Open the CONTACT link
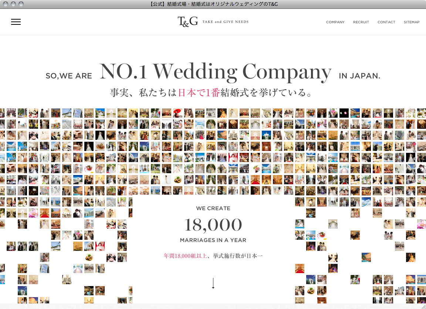The height and width of the screenshot is (309, 426). [386, 22]
